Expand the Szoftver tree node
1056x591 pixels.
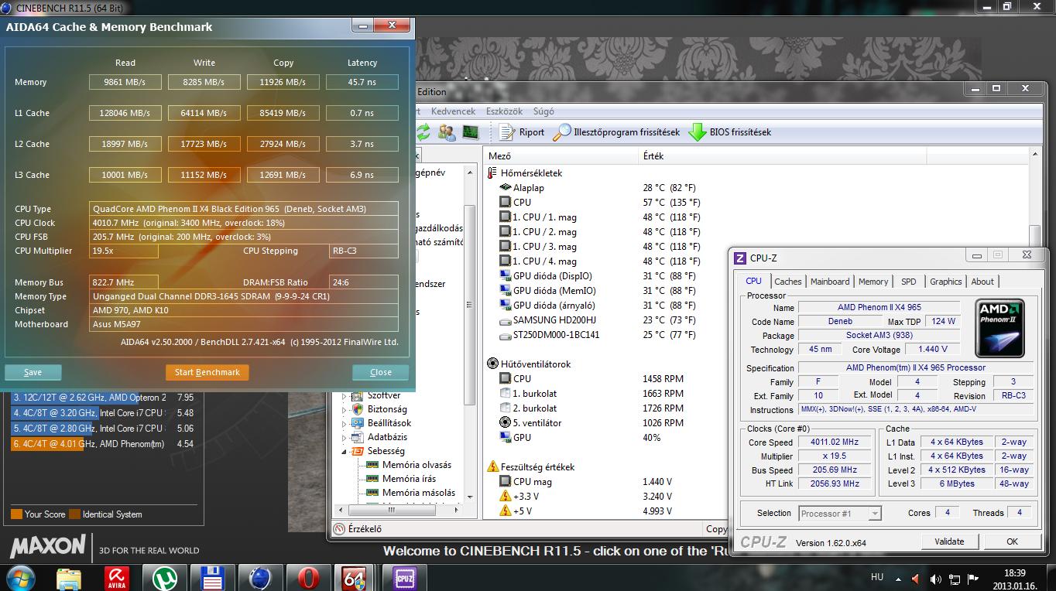coord(345,395)
